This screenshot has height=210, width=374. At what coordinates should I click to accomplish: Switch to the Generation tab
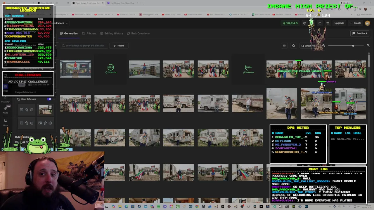(69, 33)
